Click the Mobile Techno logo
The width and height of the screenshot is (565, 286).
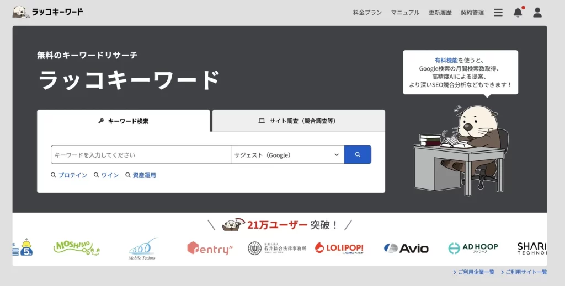pos(143,249)
